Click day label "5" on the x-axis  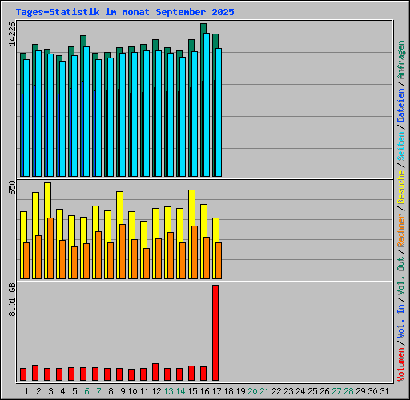click(x=74, y=391)
